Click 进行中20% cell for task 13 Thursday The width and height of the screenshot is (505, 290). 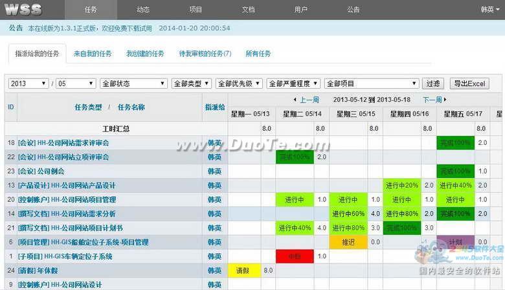[x=402, y=185]
